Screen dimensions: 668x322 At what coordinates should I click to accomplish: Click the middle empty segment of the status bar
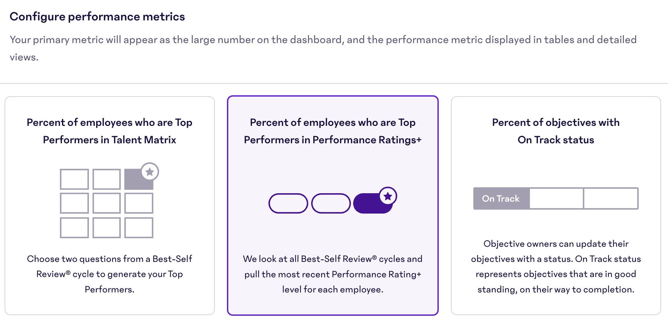tap(556, 198)
